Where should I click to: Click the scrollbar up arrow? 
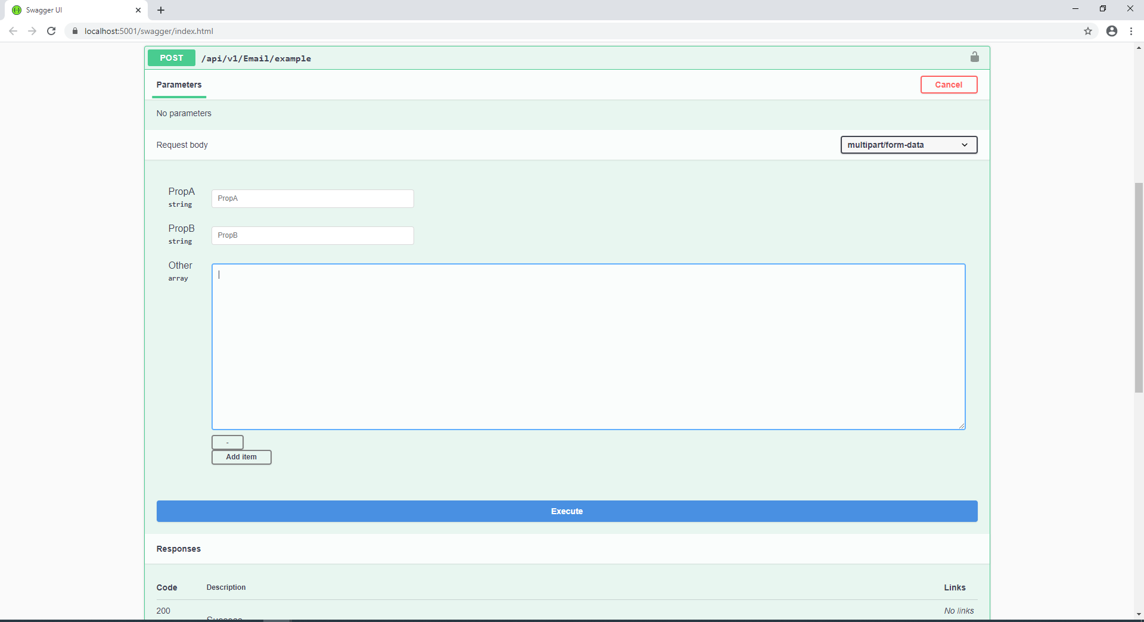[x=1139, y=47]
